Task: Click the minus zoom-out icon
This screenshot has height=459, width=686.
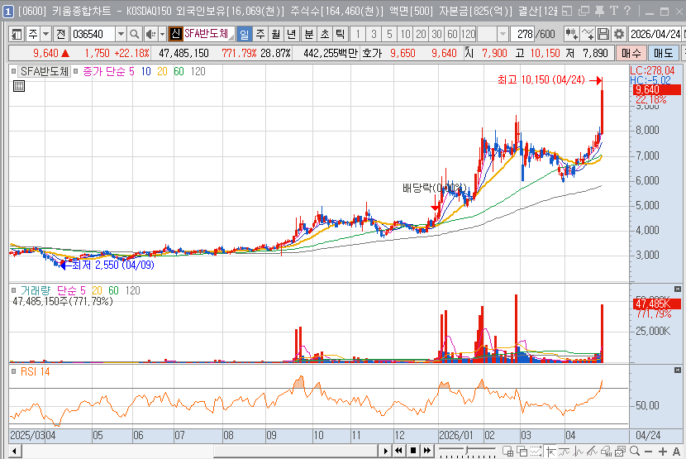Action: pyautogui.click(x=648, y=452)
